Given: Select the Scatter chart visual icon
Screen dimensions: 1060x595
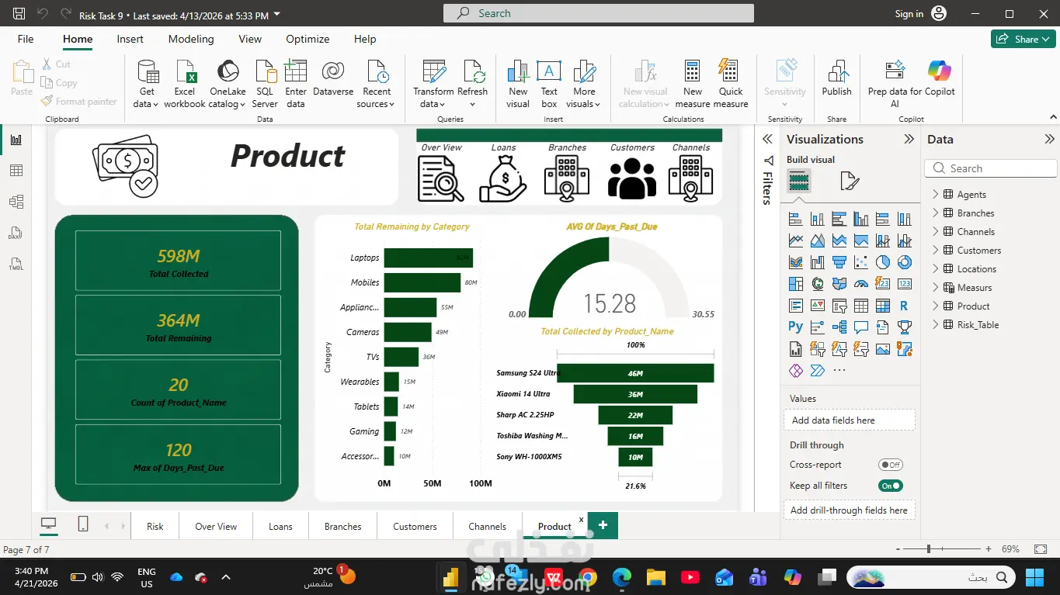Looking at the screenshot, I should tap(860, 262).
